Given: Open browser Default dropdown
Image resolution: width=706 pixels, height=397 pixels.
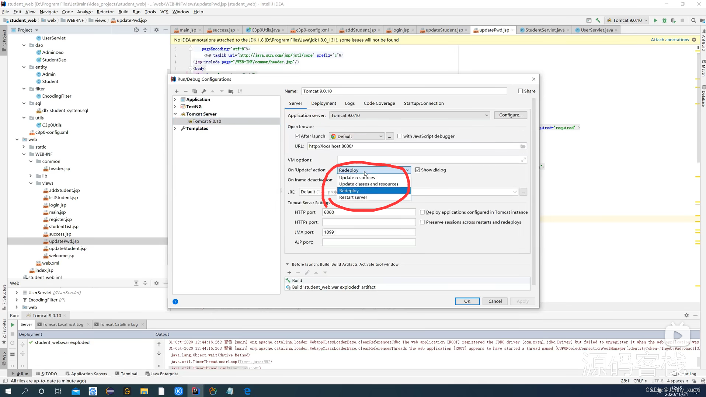Looking at the screenshot, I should point(357,136).
